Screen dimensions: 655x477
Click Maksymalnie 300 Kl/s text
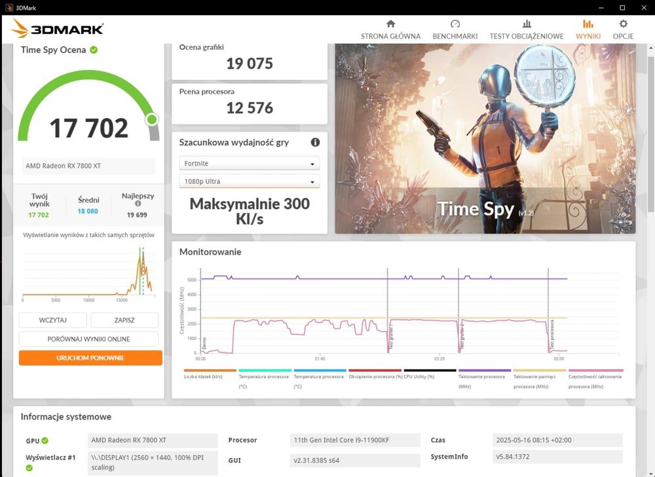pyautogui.click(x=250, y=211)
